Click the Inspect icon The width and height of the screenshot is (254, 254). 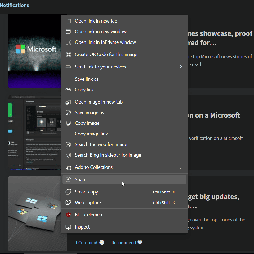click(68, 227)
